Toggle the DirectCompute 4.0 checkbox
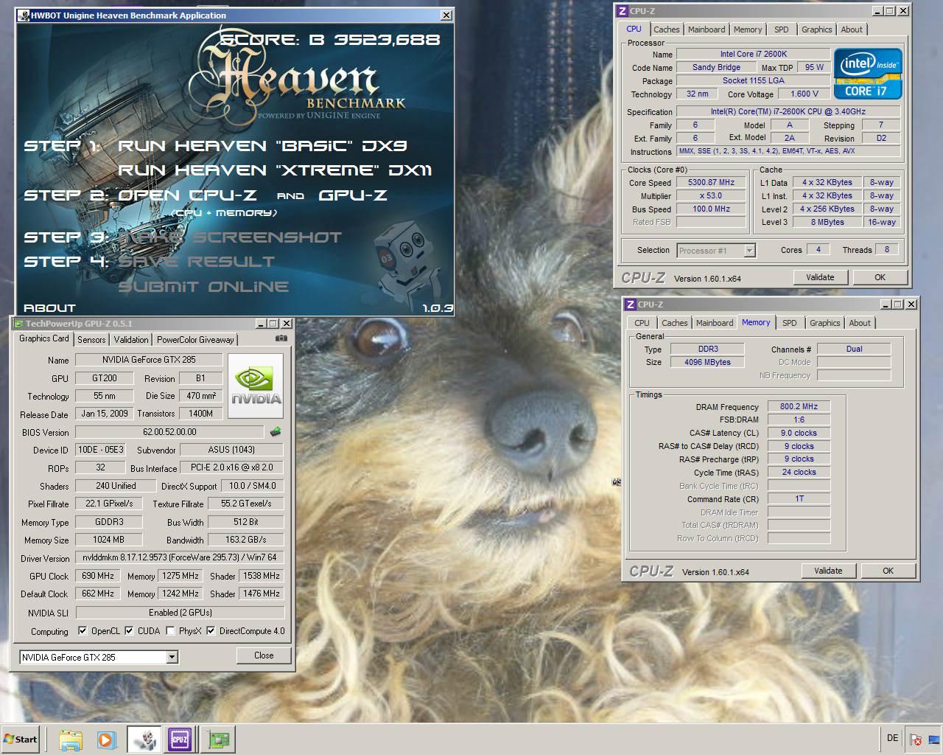The height and width of the screenshot is (755, 943). click(x=211, y=631)
